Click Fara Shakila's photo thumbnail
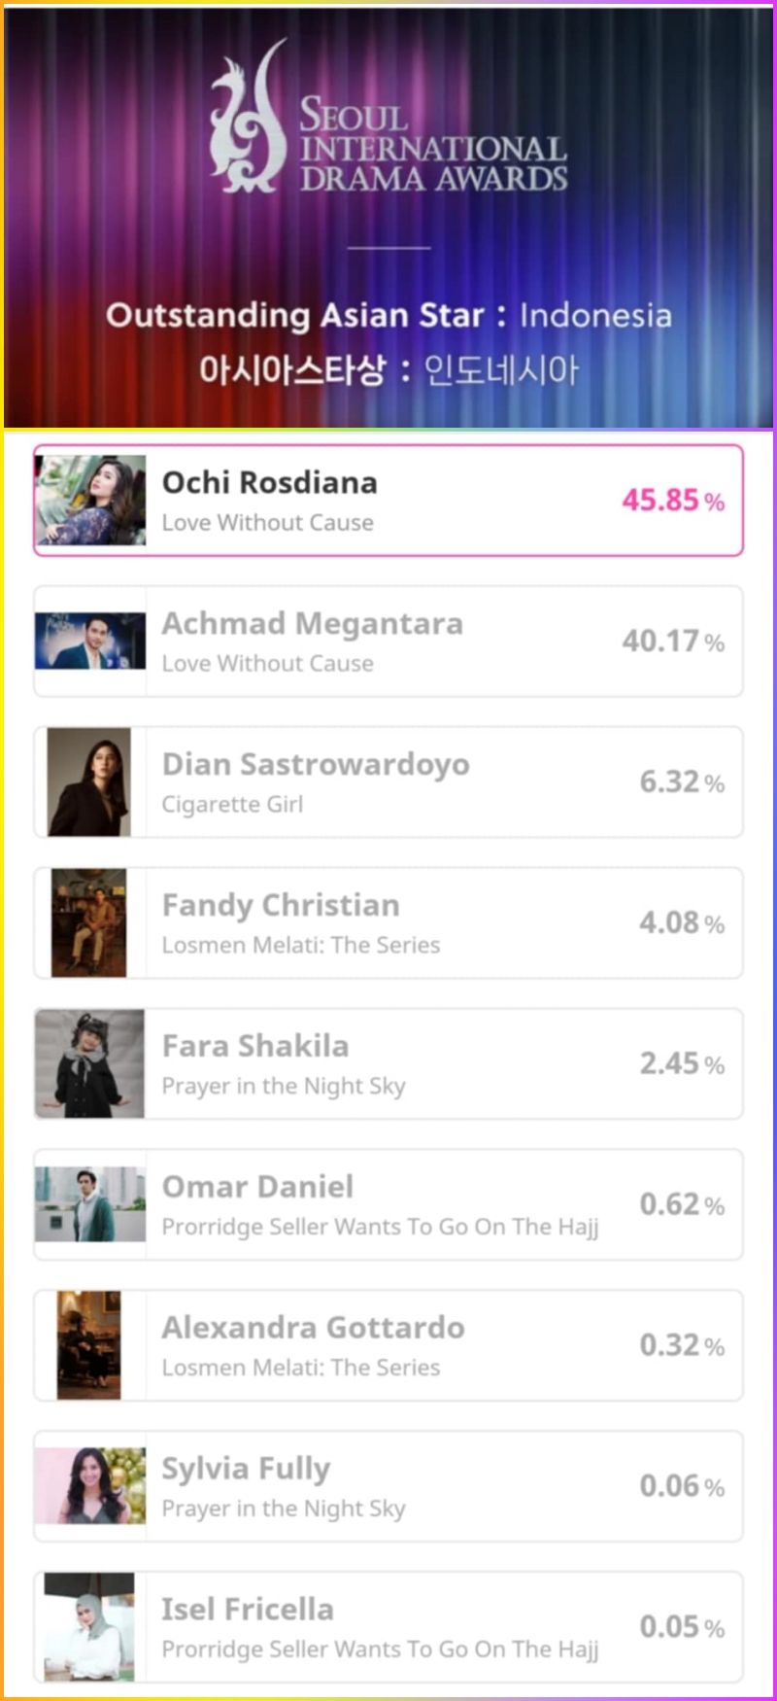The image size is (777, 1701). click(x=89, y=1063)
